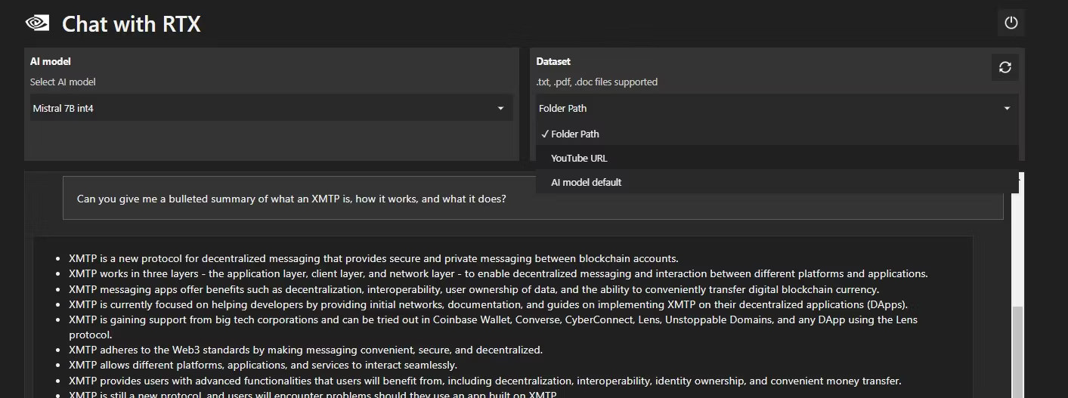Click the bold AI model heading
The width and height of the screenshot is (1068, 398).
click(51, 61)
